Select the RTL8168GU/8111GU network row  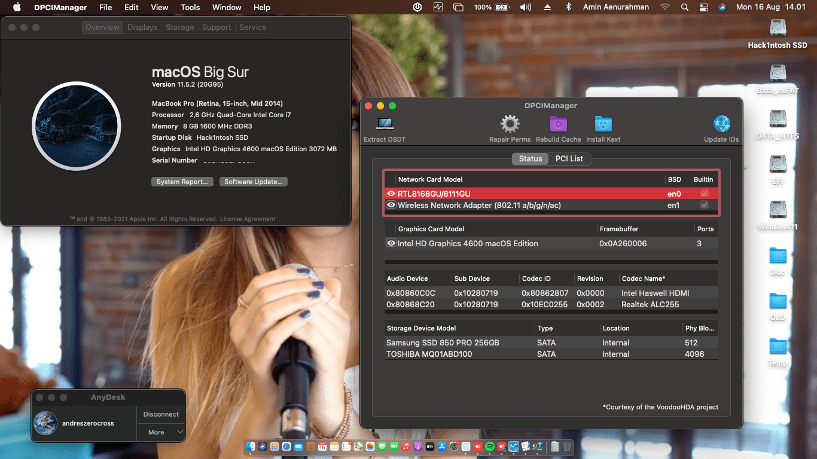point(551,194)
